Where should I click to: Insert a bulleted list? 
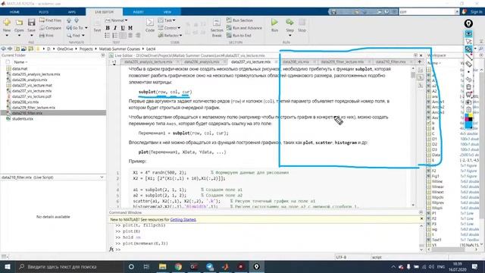click(108, 36)
